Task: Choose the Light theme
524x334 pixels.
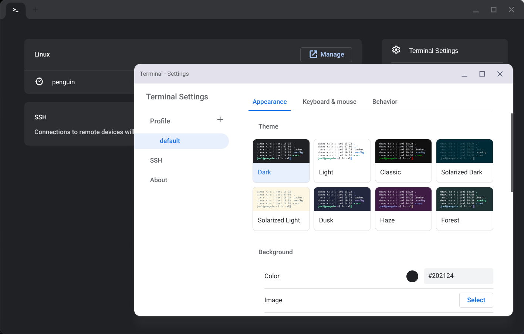Action: pyautogui.click(x=342, y=161)
